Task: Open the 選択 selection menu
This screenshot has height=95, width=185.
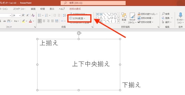Action: [x=166, y=22]
